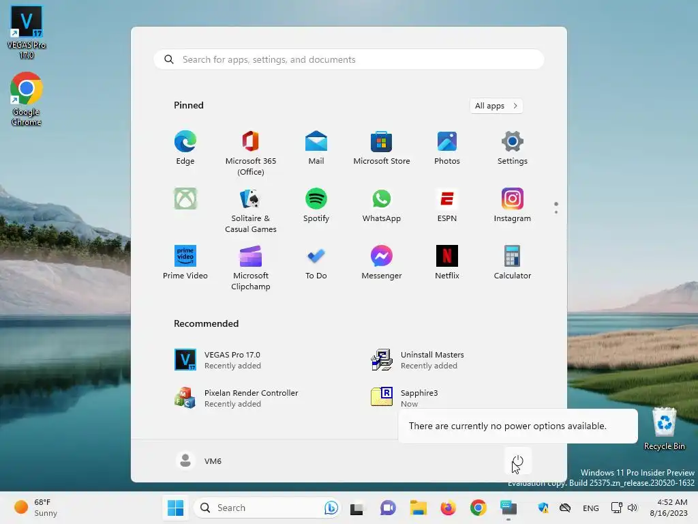Launch Messenger from pinned apps

[x=382, y=263]
